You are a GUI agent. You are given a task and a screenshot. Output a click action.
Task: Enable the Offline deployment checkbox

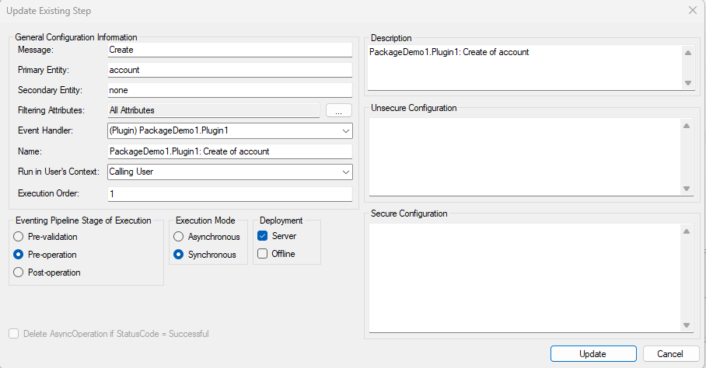pos(263,254)
